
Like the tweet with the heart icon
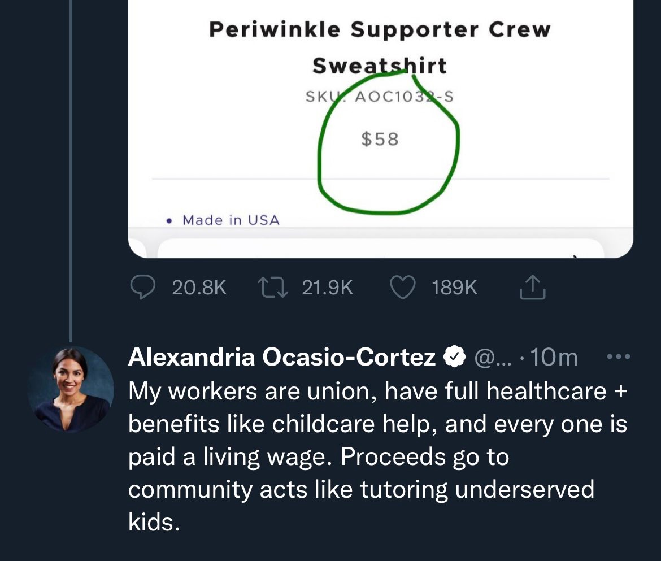[x=403, y=288]
